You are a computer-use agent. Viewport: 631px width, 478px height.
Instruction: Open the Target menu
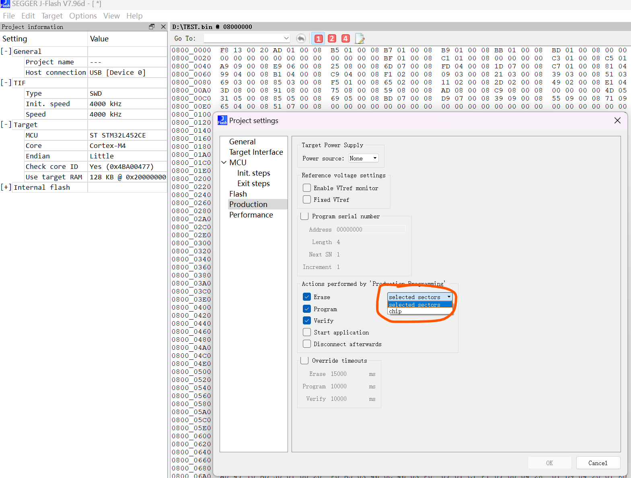coord(52,16)
